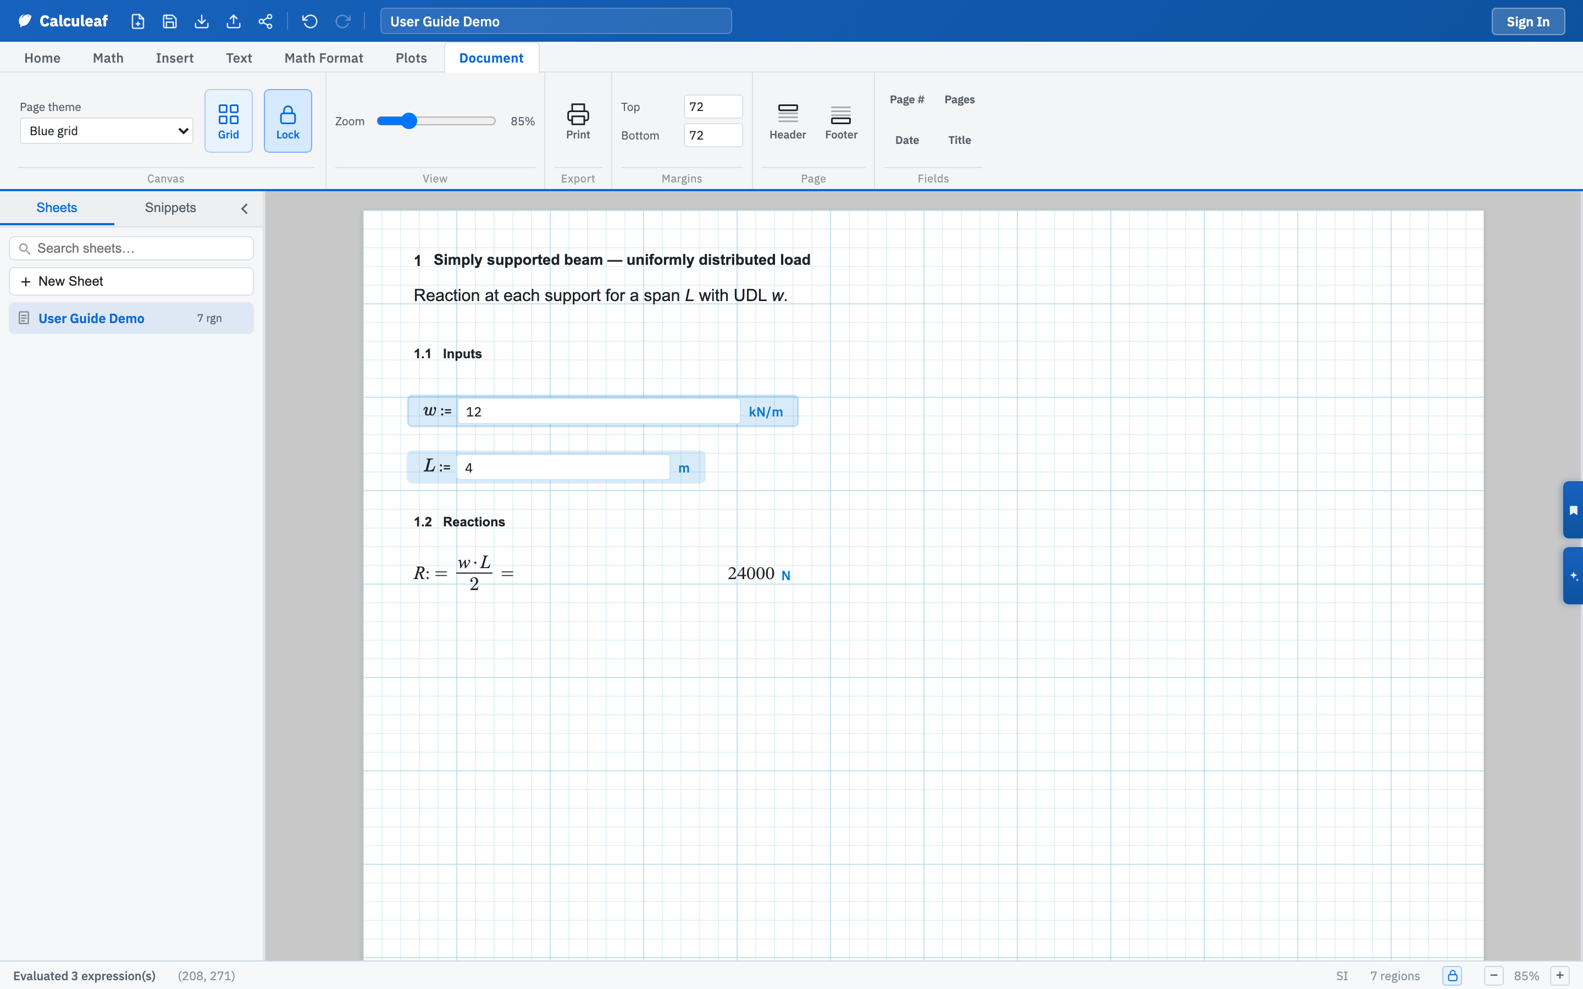Image resolution: width=1583 pixels, height=989 pixels.
Task: Click the redo arrow icon
Action: [343, 21]
